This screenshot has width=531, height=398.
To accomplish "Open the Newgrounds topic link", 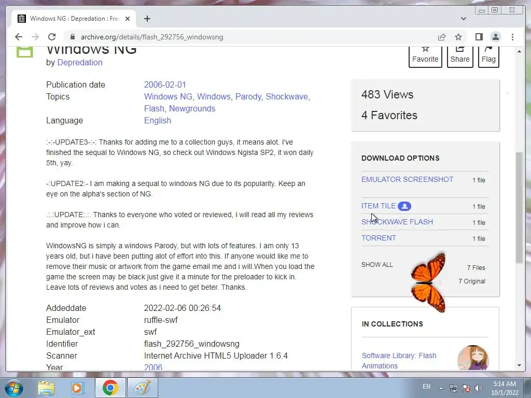I will tap(192, 109).
